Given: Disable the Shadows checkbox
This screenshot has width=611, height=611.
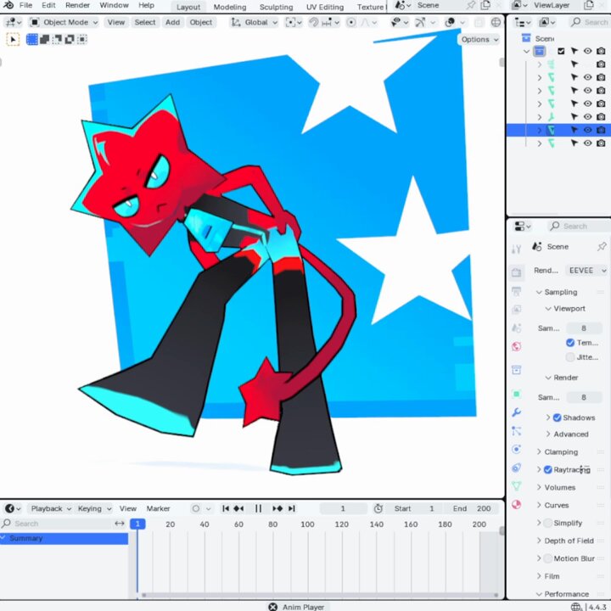Looking at the screenshot, I should click(558, 418).
